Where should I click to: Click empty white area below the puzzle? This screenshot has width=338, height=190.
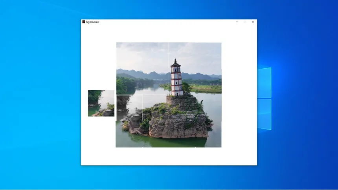click(169, 156)
